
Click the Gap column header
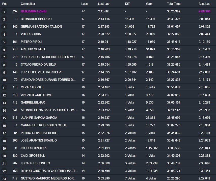(149, 4)
